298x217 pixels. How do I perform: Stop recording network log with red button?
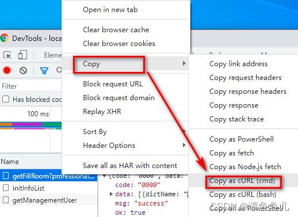(7, 70)
